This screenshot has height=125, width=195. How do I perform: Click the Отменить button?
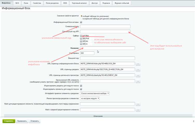35,121
